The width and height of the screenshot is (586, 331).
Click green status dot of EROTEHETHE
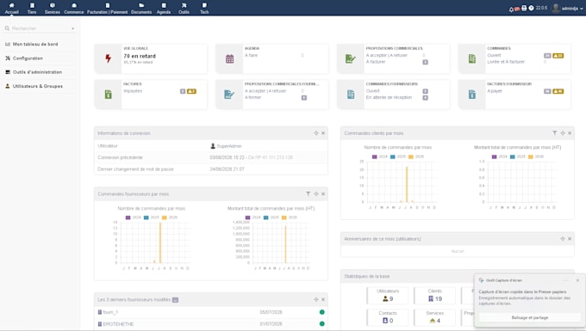tap(321, 323)
